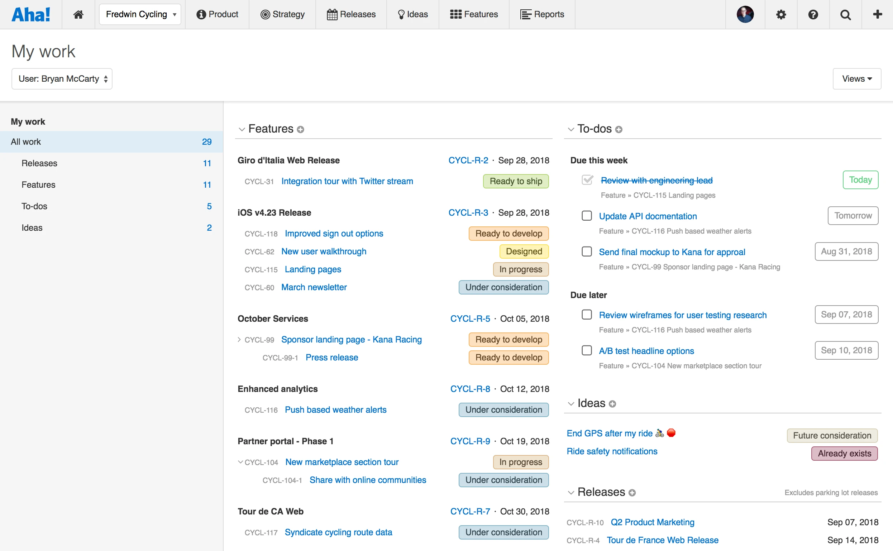Open the help question mark icon
Viewport: 893px width, 551px height.
[x=813, y=15]
